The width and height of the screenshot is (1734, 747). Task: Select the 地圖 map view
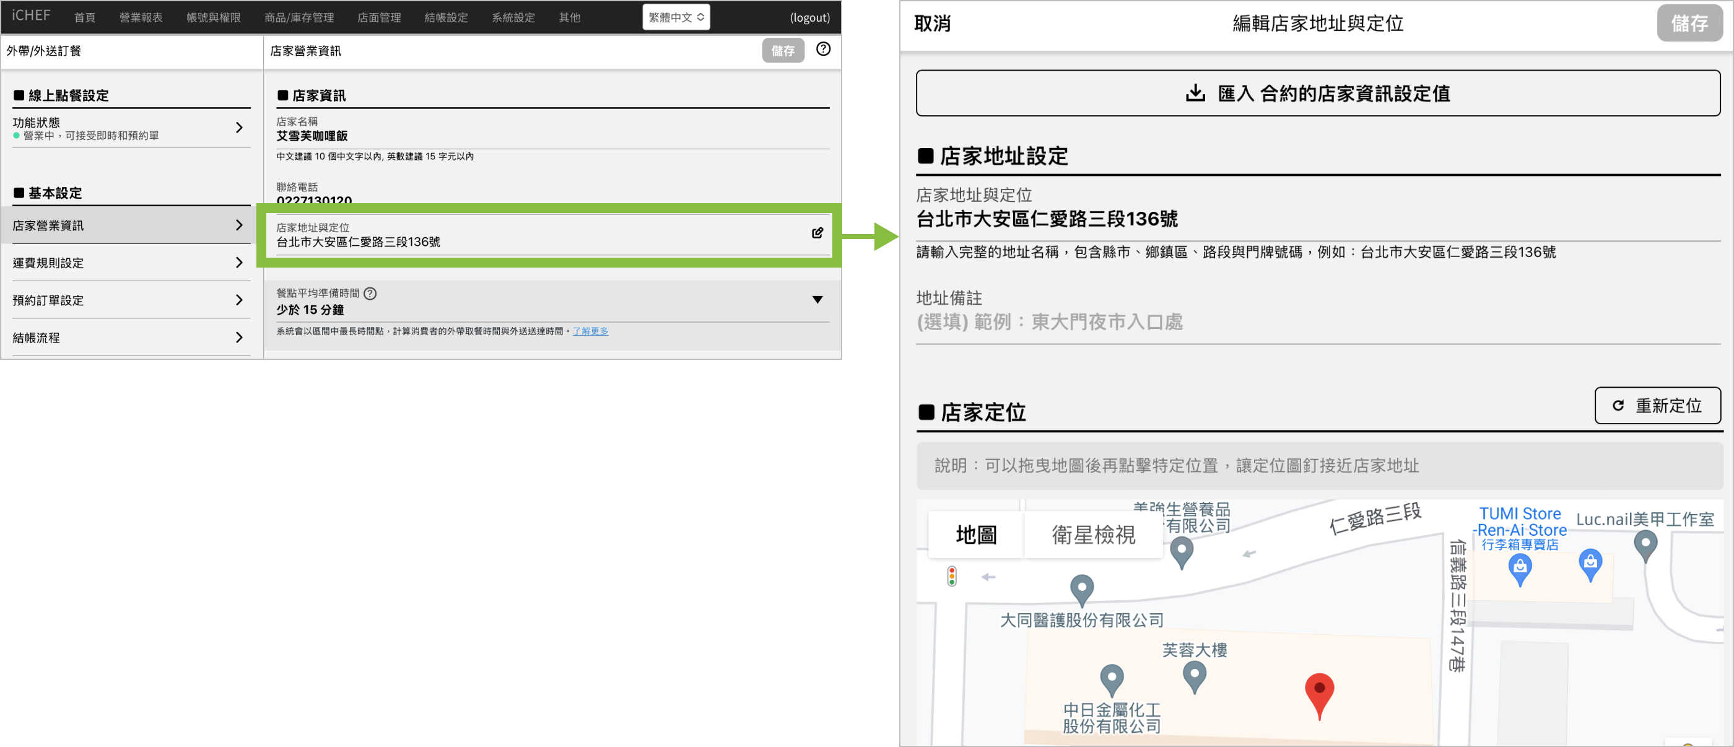pos(976,535)
